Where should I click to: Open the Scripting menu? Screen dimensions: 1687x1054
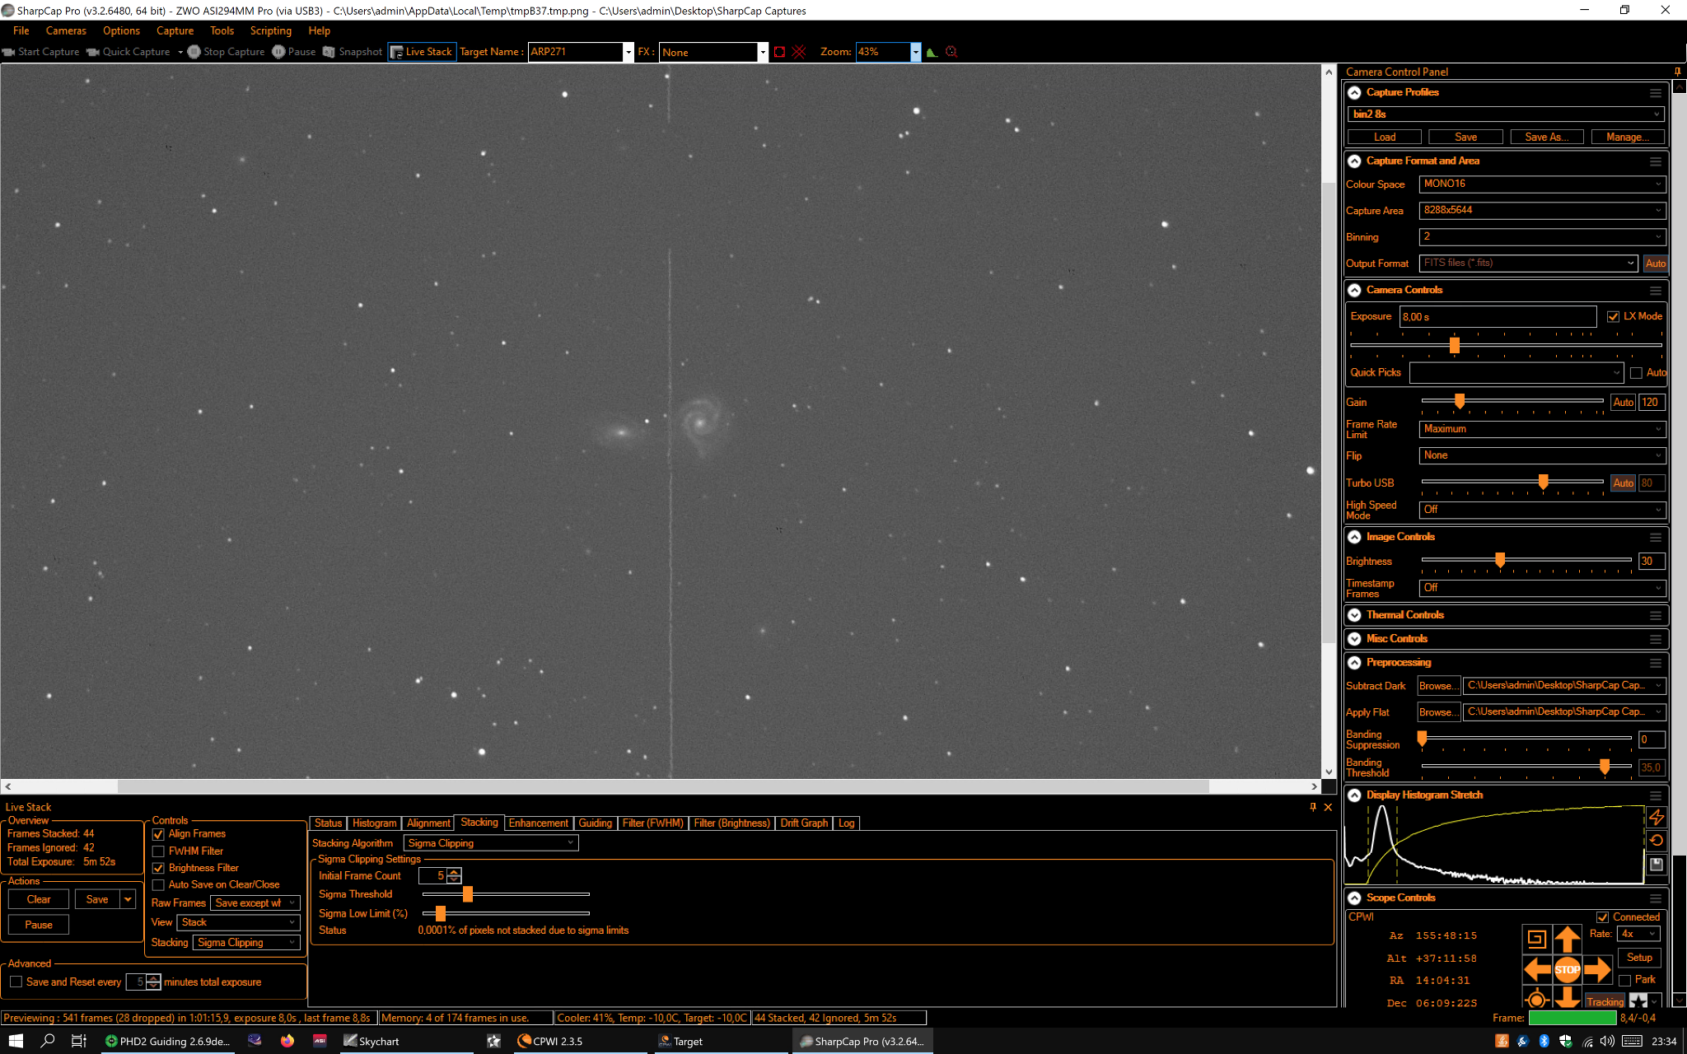pos(270,30)
